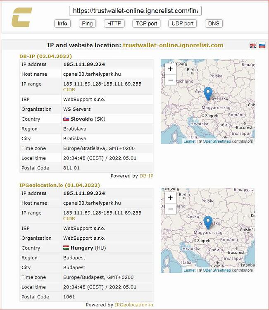Focus the URL input field
The image size is (269, 310).
(x=135, y=11)
